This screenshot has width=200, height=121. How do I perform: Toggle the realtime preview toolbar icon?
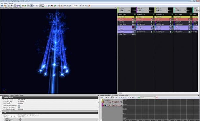43,6
